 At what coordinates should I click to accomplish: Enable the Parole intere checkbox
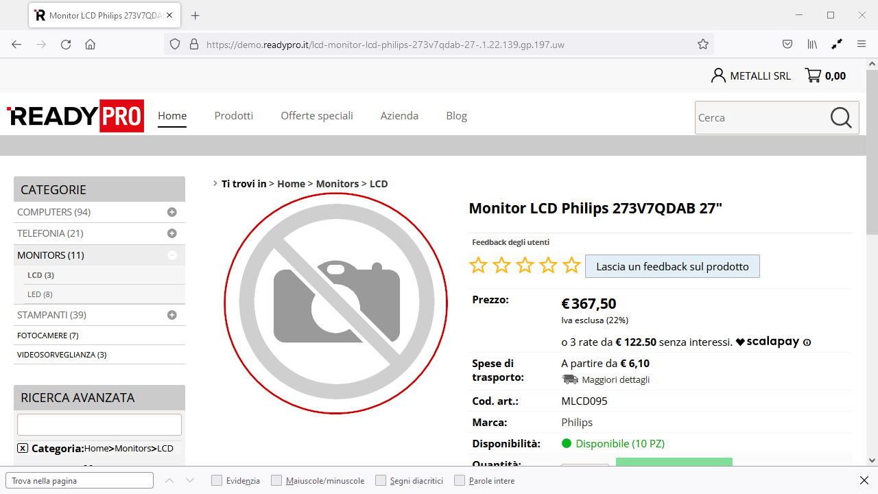[460, 480]
